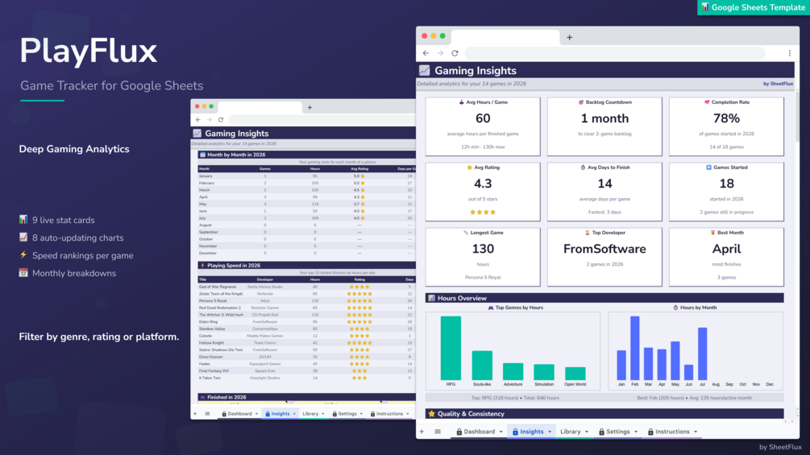Expand Insights tab dropdown arrow, front window
Image resolution: width=810 pixels, height=455 pixels.
[550, 432]
